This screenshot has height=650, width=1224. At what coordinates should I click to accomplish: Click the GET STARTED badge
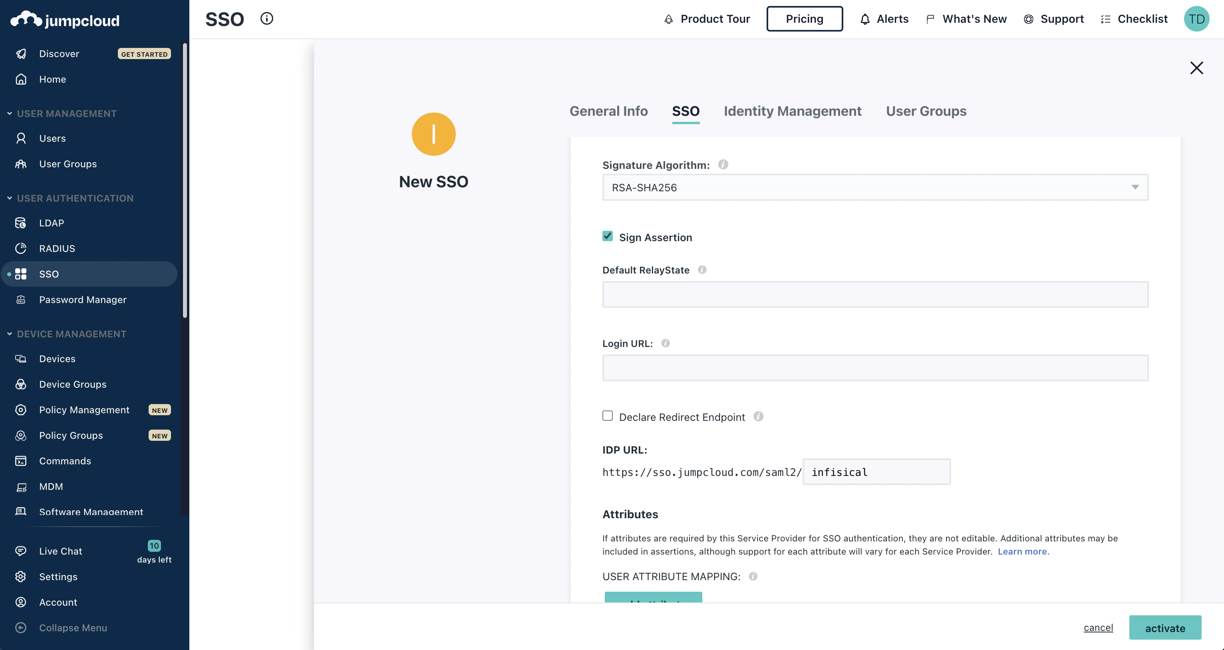coord(144,54)
